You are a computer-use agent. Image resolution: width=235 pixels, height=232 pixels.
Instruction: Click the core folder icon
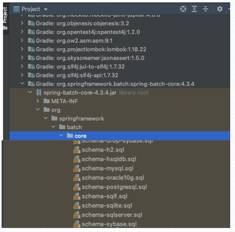click(x=70, y=136)
